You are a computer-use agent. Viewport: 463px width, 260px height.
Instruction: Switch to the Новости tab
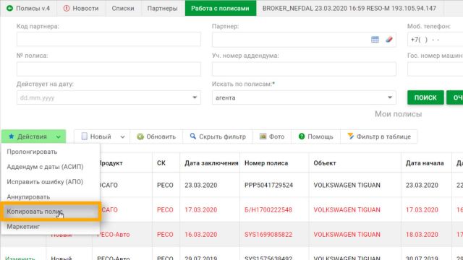coord(81,8)
